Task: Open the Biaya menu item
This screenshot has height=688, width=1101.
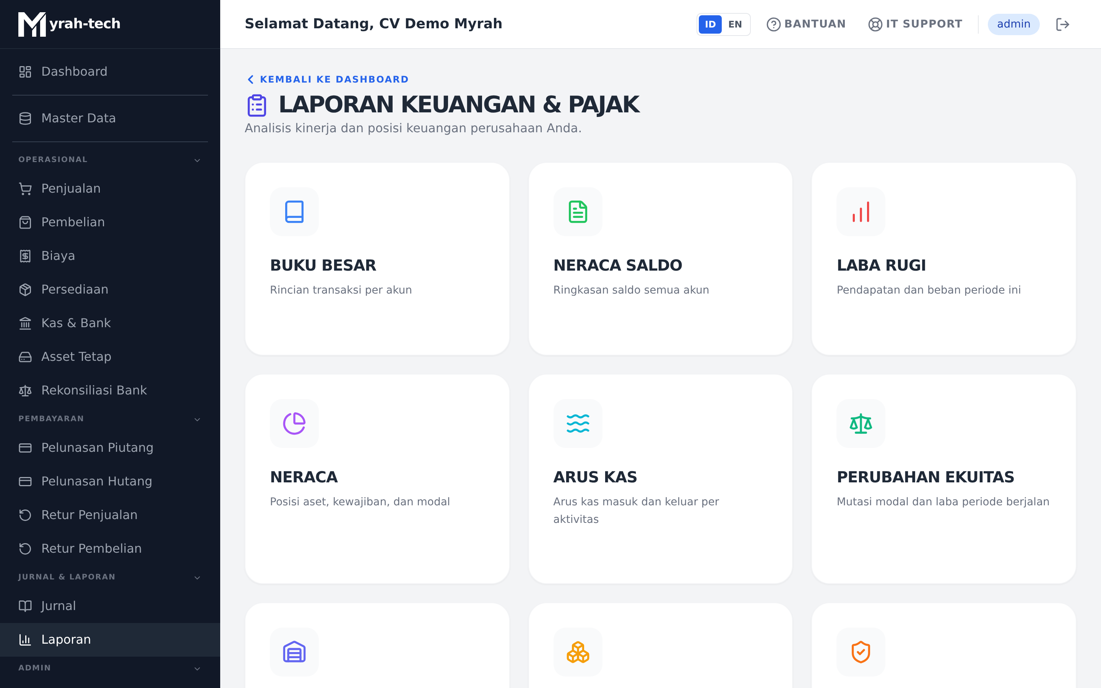Action: 110,256
